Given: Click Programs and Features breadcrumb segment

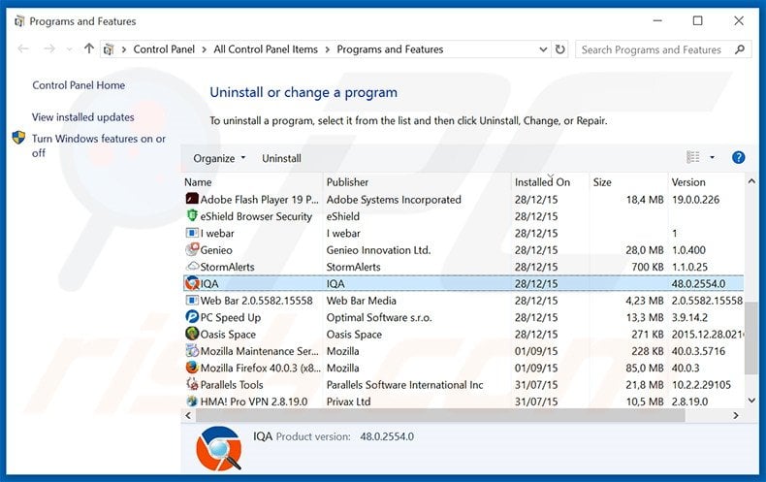Looking at the screenshot, I should [390, 49].
